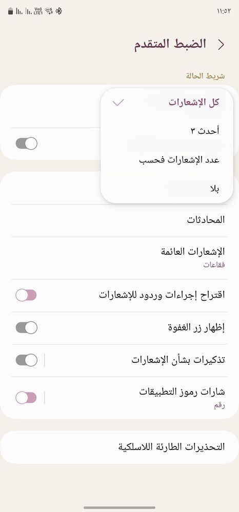This screenshot has width=239, height=512.
Task: Toggle تذكيرات بشأن الإشعارات switch
Action: pyautogui.click(x=26, y=360)
